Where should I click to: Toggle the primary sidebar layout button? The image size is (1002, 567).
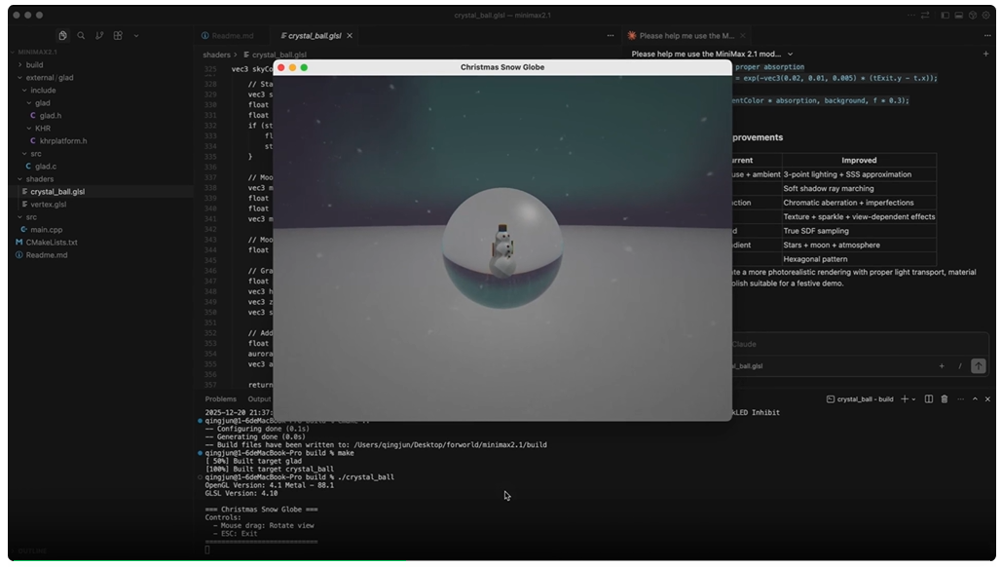click(x=945, y=16)
